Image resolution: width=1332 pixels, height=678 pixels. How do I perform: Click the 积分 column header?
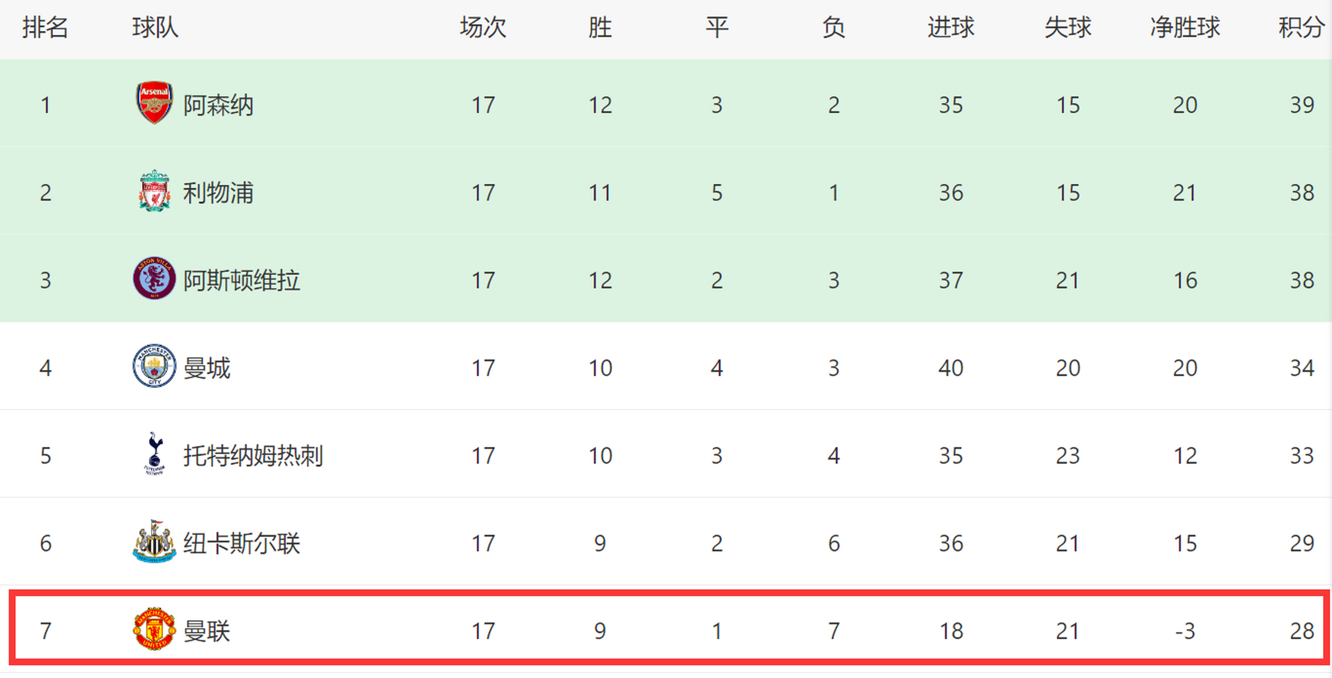click(1300, 28)
